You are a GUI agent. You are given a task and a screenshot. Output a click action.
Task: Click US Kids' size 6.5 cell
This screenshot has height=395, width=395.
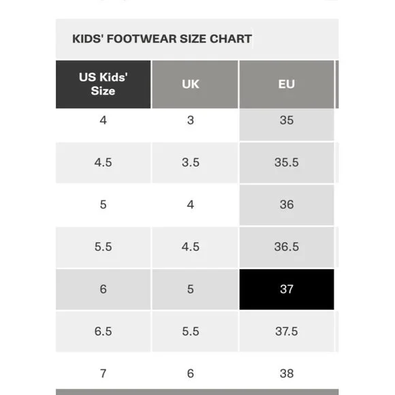click(104, 332)
